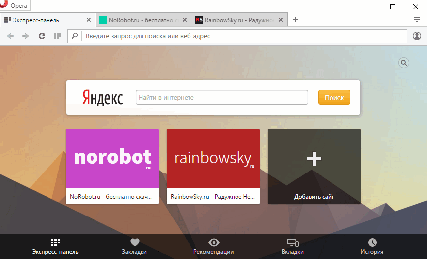Close the RainbowSky.ru tab

281,20
